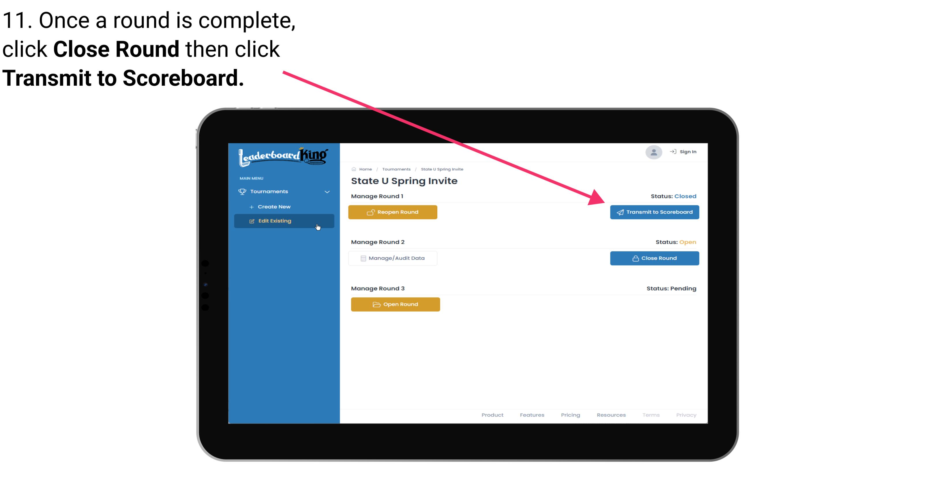Click the Reopen Round button for Round 1
This screenshot has width=933, height=502.
point(394,212)
